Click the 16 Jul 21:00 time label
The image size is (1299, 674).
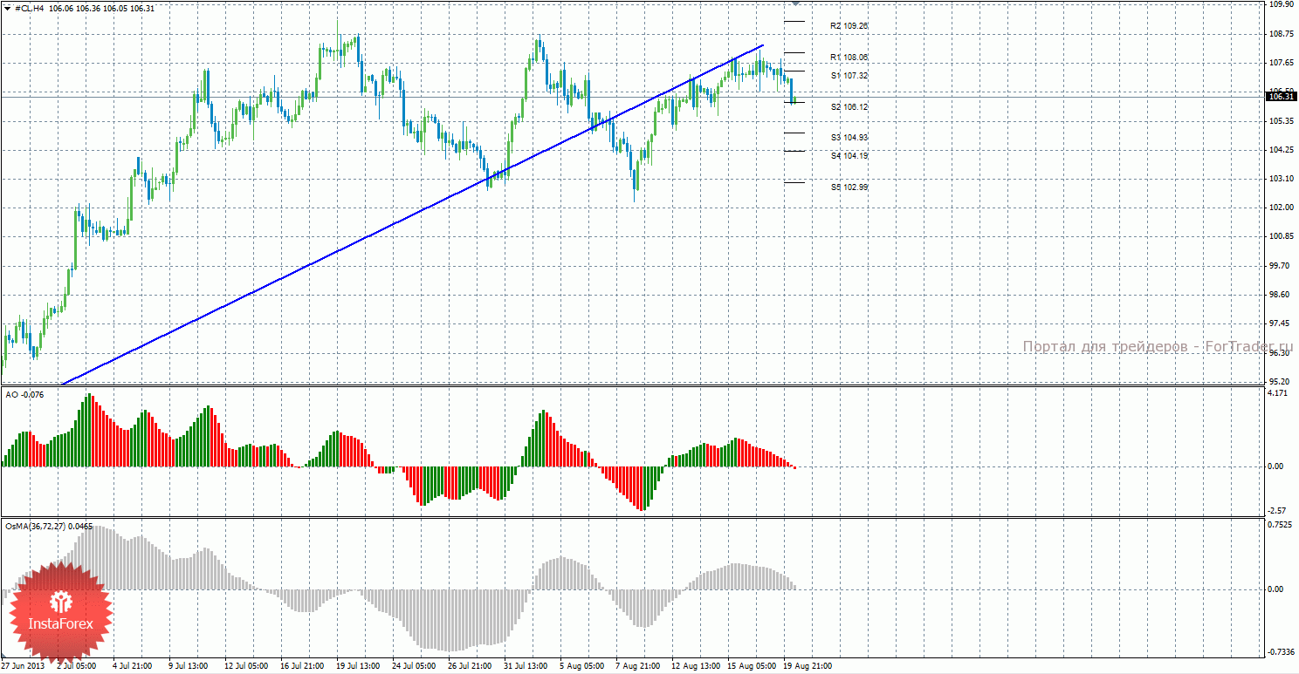tap(302, 666)
